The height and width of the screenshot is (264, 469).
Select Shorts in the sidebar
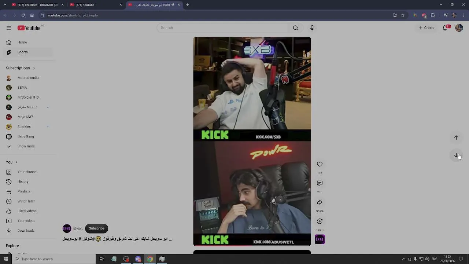click(x=28, y=52)
